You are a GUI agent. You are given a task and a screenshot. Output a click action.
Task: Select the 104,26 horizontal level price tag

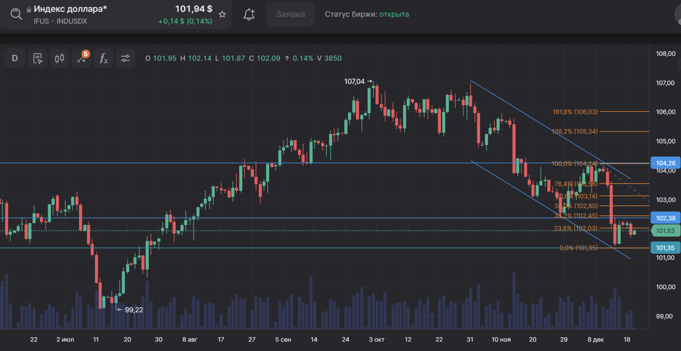tap(666, 163)
